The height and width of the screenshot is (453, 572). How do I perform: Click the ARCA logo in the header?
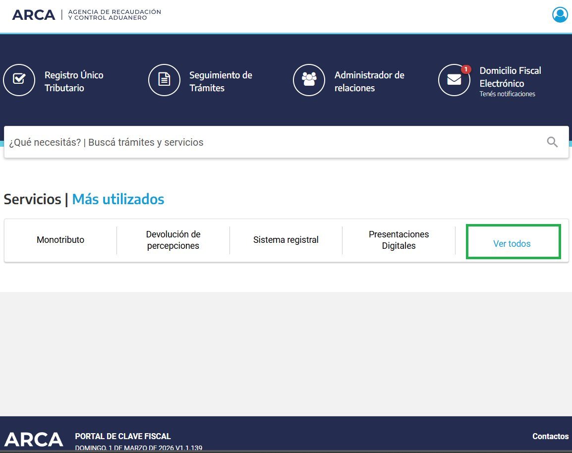click(x=34, y=15)
